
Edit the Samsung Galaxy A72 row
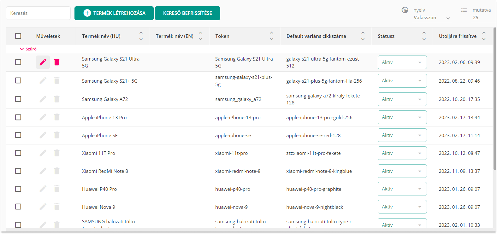click(43, 99)
